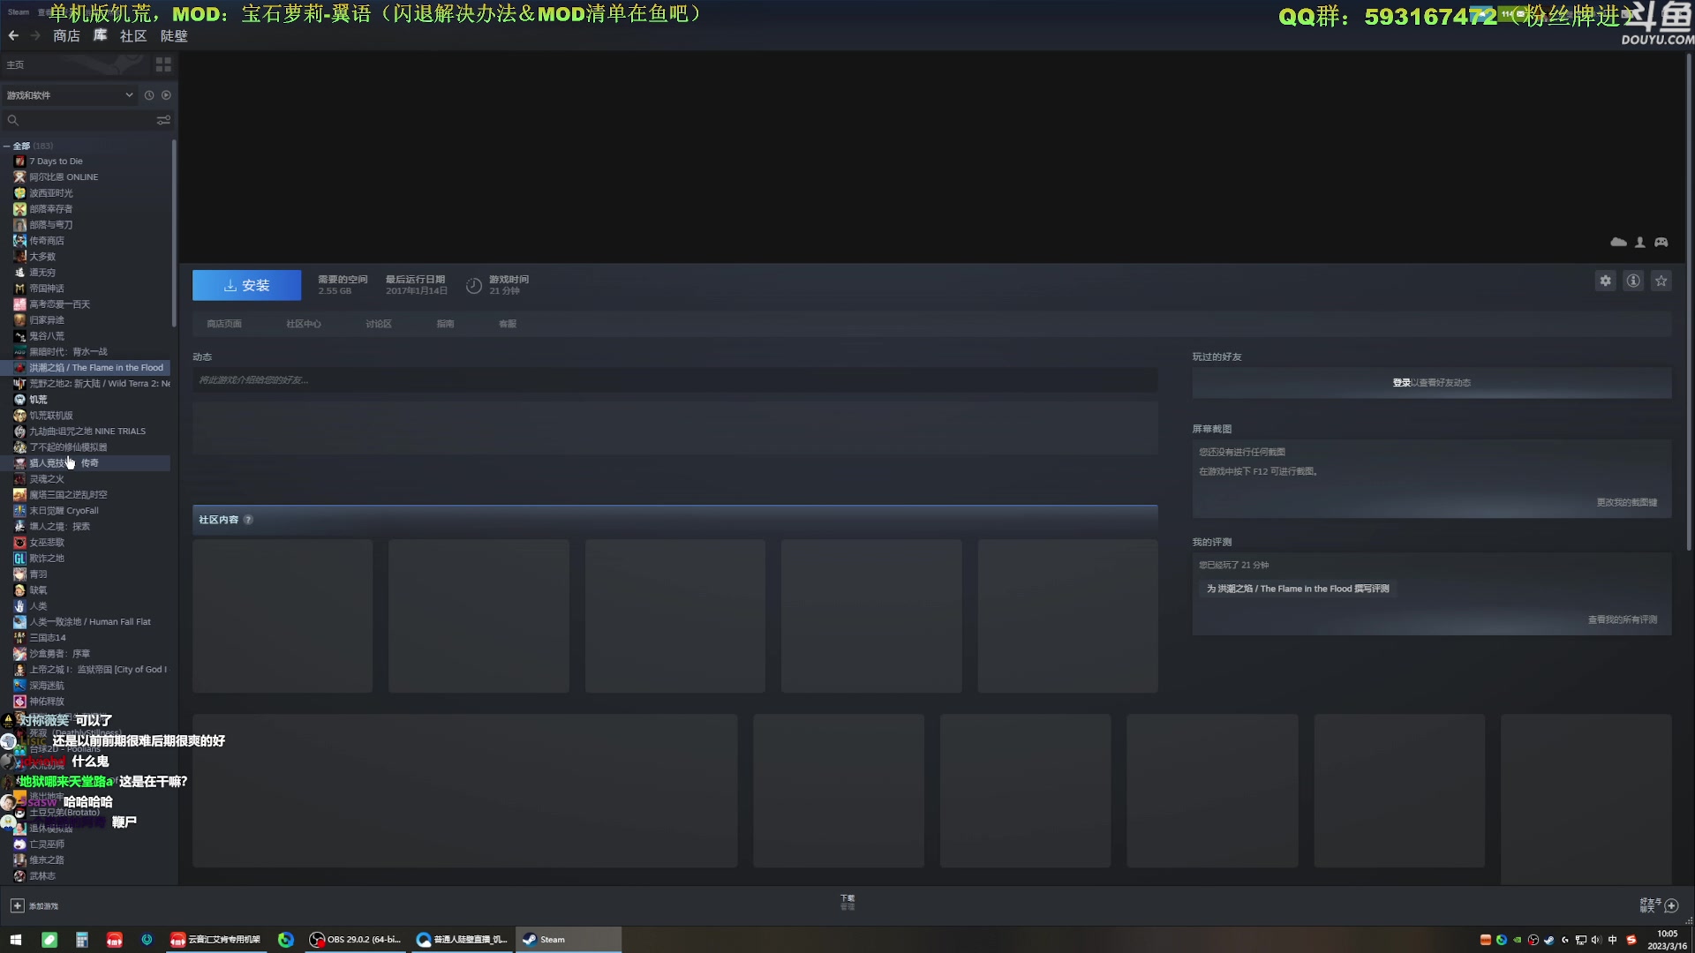Go back with the navigation arrow

point(13,36)
